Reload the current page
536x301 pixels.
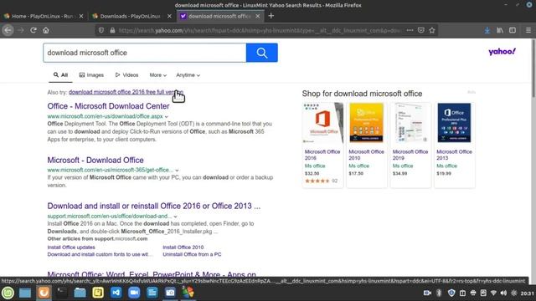pos(33,30)
